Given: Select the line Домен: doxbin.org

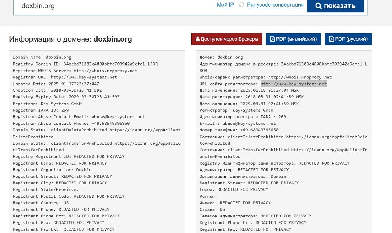Looking at the screenshot, I should pos(221,57).
